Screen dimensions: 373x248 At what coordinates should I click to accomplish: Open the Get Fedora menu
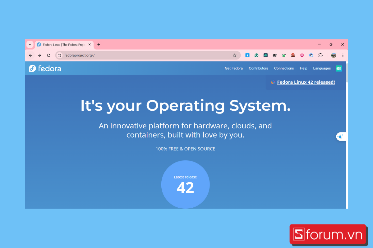[x=234, y=69]
